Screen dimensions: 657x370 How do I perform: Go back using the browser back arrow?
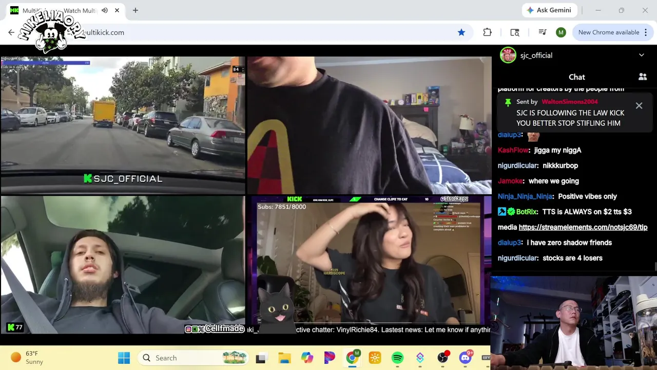pos(11,32)
